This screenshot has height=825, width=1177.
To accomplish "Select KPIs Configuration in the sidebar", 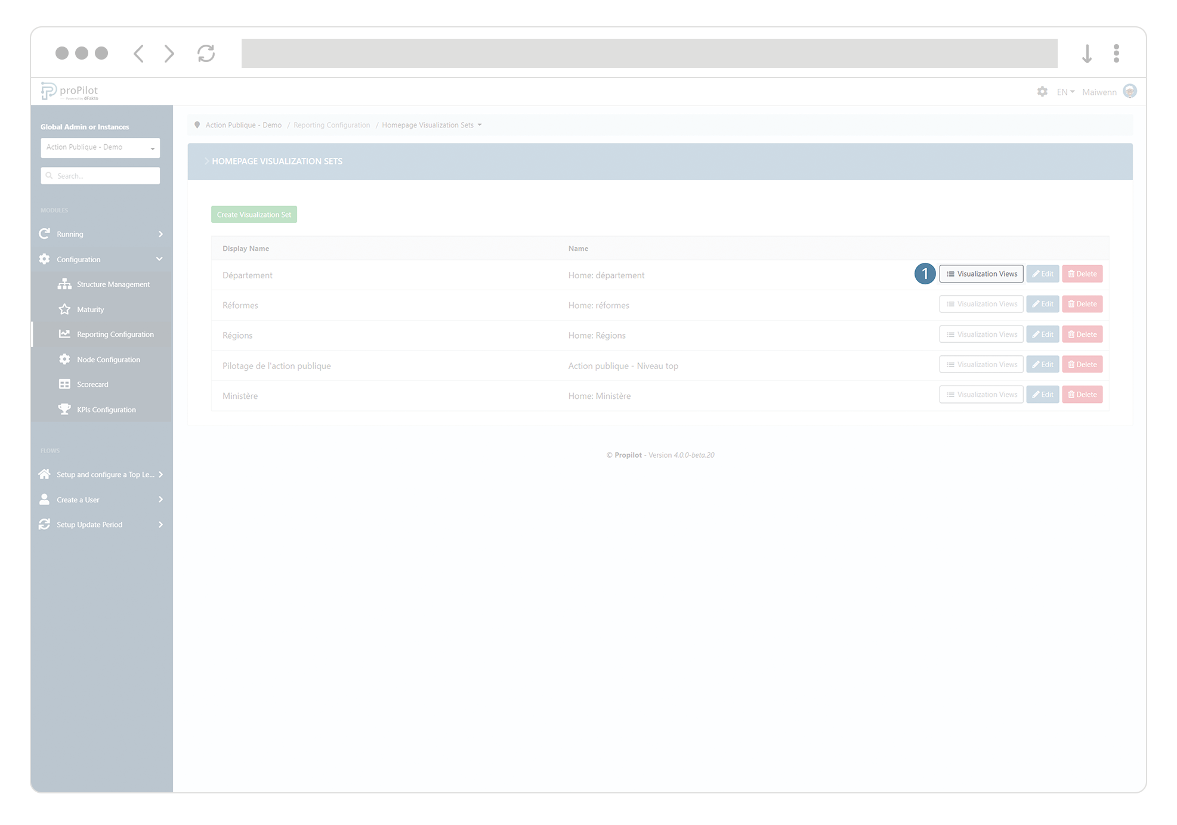I will click(106, 410).
